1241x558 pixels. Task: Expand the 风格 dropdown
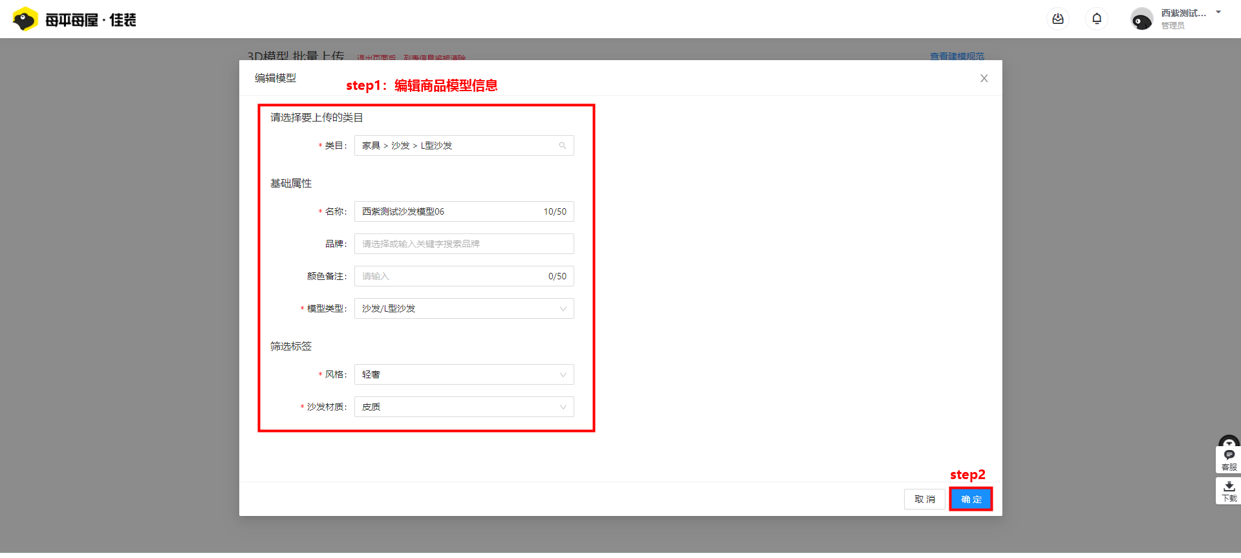(x=464, y=374)
